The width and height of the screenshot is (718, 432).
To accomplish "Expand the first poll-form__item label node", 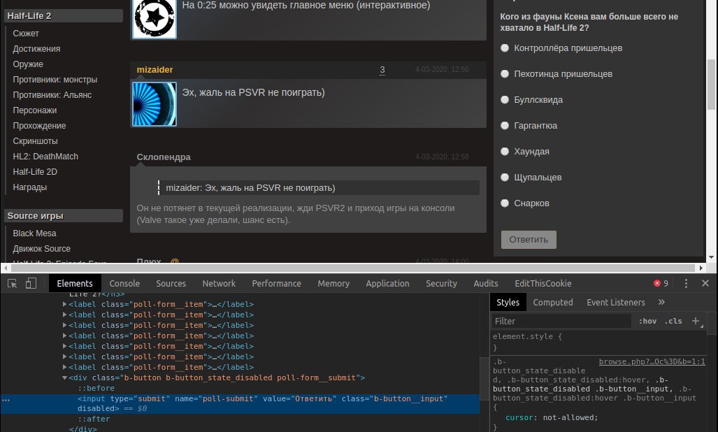I will pos(64,304).
